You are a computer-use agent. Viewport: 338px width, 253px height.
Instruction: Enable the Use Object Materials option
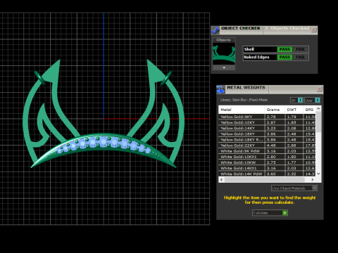click(x=294, y=188)
